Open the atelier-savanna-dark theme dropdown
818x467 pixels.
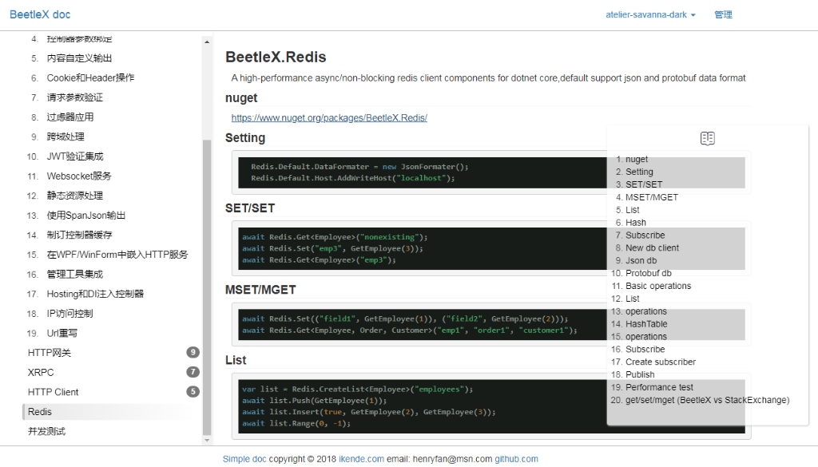click(x=650, y=15)
